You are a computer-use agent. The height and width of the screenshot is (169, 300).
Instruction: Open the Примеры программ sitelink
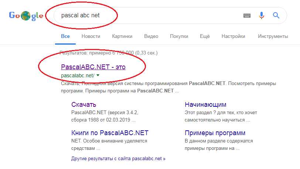pos(215,133)
